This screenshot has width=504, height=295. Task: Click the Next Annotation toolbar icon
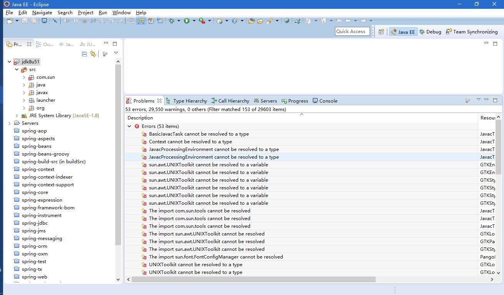coord(308,21)
